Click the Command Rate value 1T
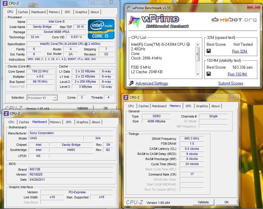The height and width of the screenshot is (209, 263). coord(192,174)
